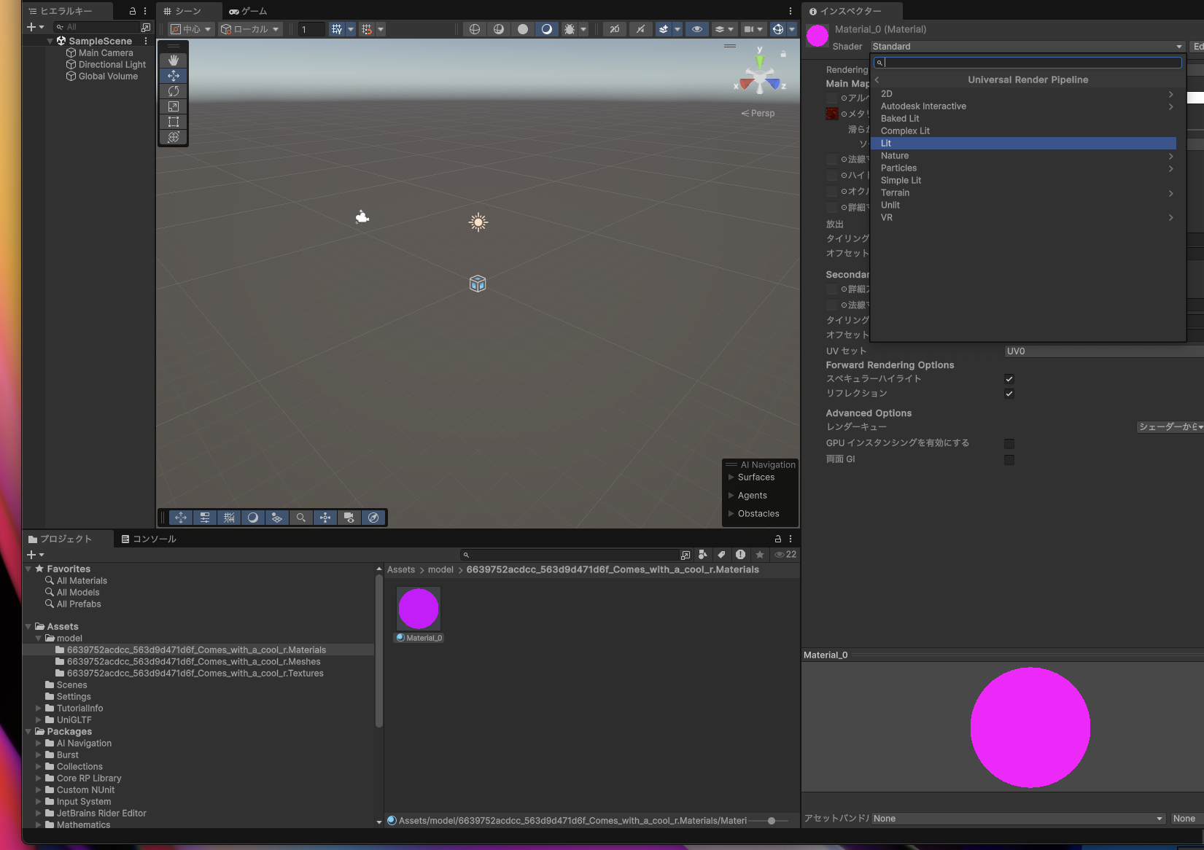Click the debug bug icon in scene toolbar
Screen dimensions: 1204x850
coord(570,29)
